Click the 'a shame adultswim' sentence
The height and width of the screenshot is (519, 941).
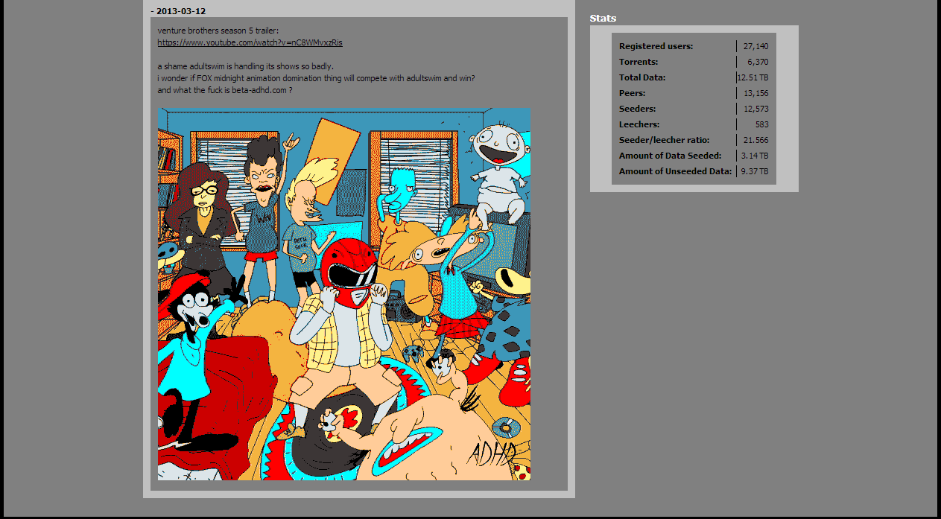pos(246,66)
